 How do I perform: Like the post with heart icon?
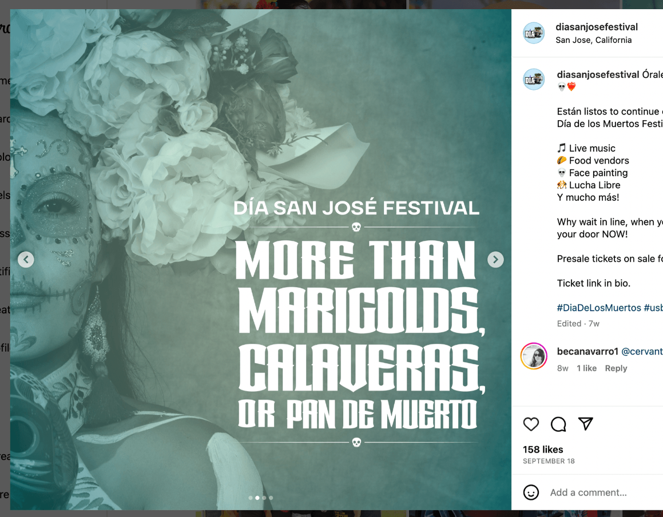[x=531, y=424]
